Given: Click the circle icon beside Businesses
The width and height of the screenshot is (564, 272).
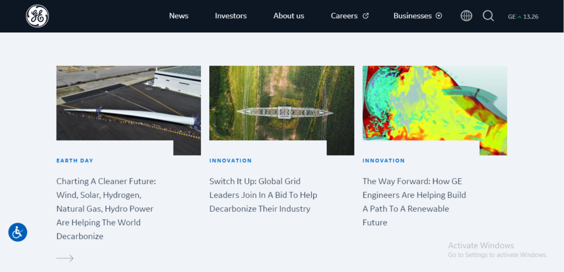Looking at the screenshot, I should [x=439, y=16].
